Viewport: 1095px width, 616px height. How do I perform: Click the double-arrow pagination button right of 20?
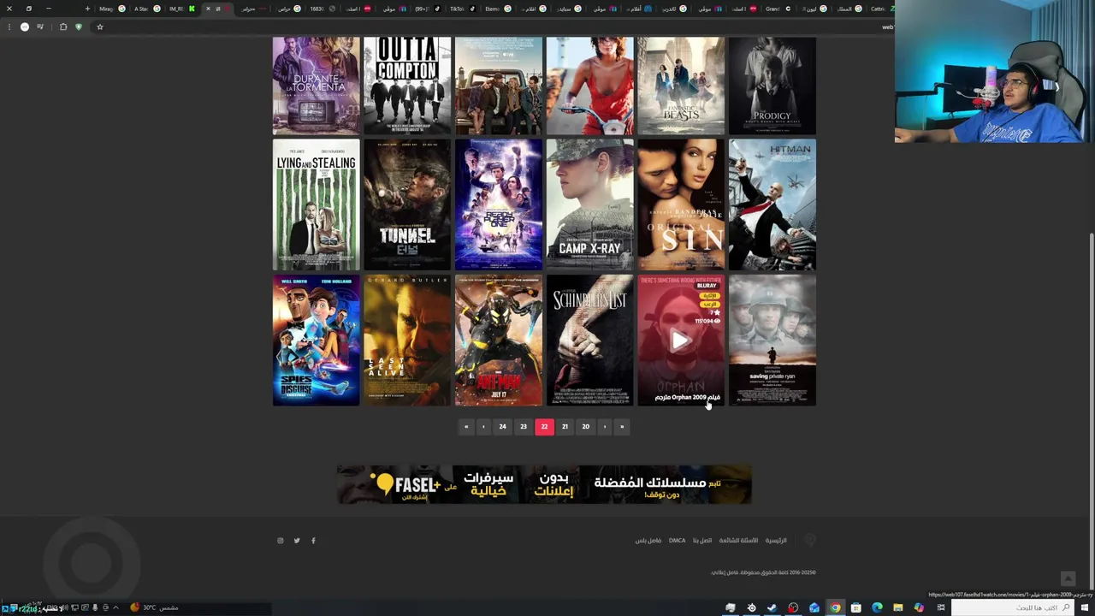click(622, 426)
